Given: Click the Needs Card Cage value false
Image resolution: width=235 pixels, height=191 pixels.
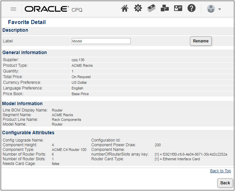Looking at the screenshot, I should point(55,164).
